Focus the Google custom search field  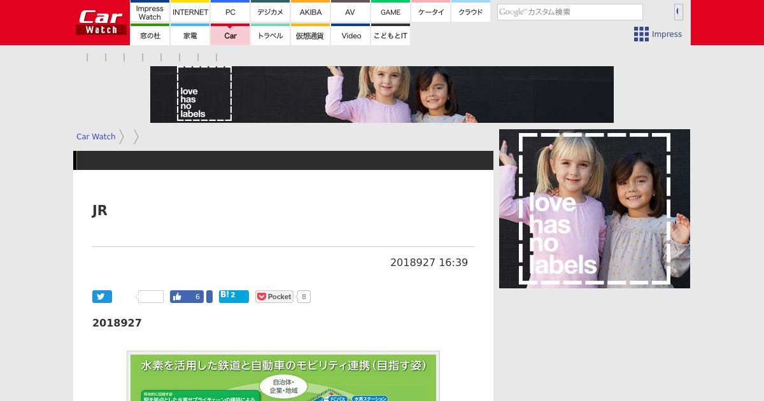[570, 12]
